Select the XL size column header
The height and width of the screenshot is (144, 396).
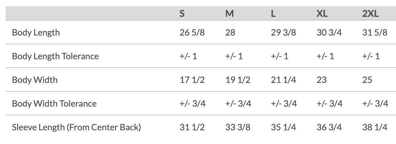tap(322, 14)
